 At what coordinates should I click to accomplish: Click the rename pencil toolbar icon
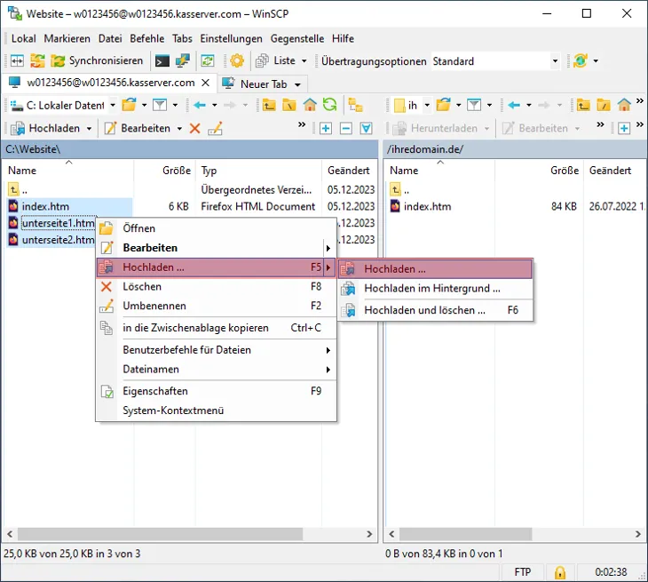[x=216, y=129]
